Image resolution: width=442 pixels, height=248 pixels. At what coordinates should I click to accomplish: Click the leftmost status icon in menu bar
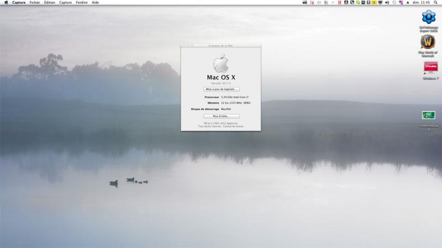[305, 2]
